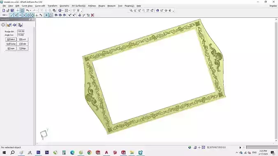Image resolution: width=278 pixels, height=156 pixels.
Task: Open the Undo history dropdown arrow
Action: tap(30, 10)
